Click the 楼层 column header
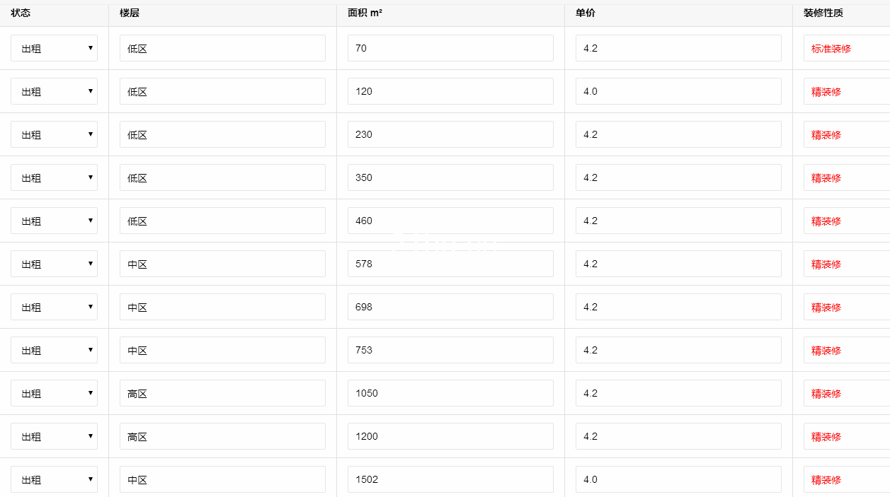The height and width of the screenshot is (497, 890). (x=130, y=13)
